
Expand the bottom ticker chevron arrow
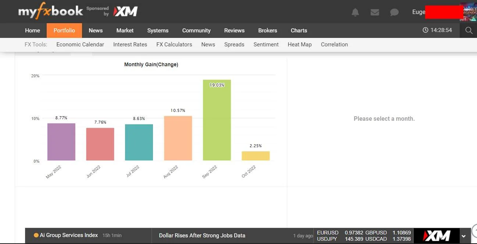point(464,236)
